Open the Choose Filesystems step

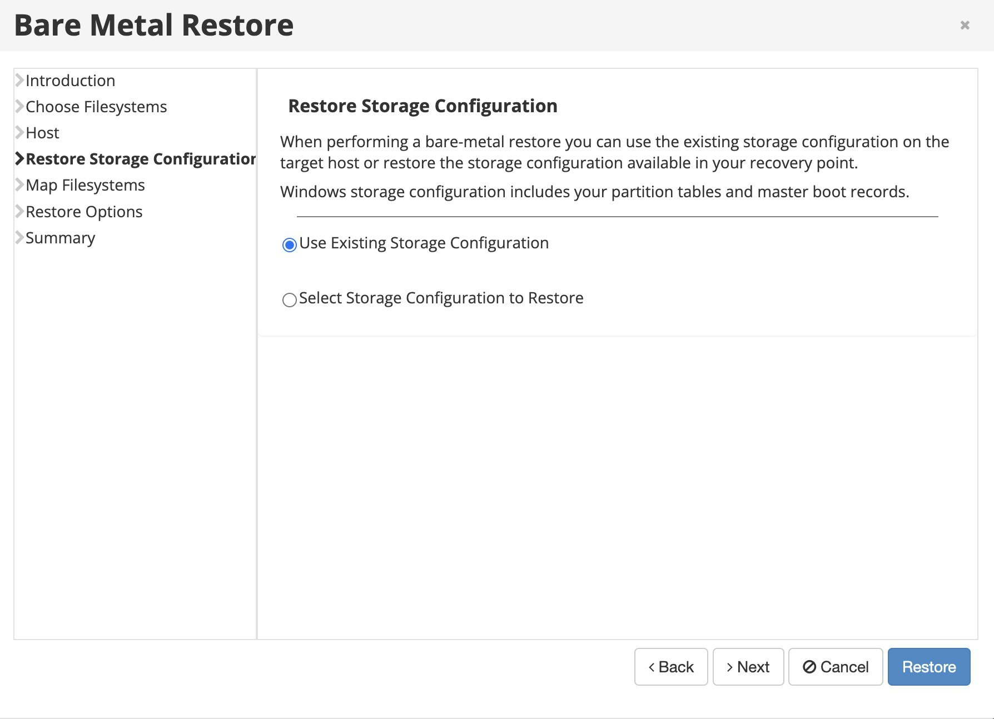96,107
